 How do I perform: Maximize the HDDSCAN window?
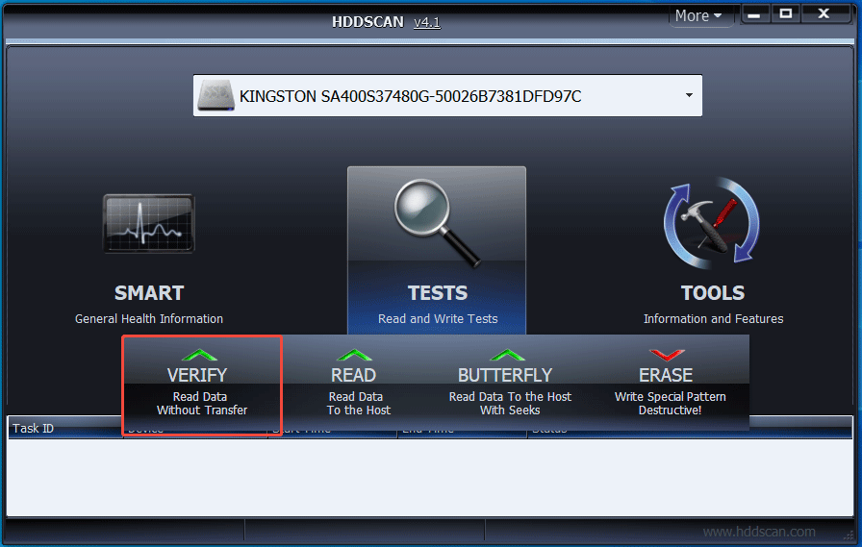pos(786,14)
